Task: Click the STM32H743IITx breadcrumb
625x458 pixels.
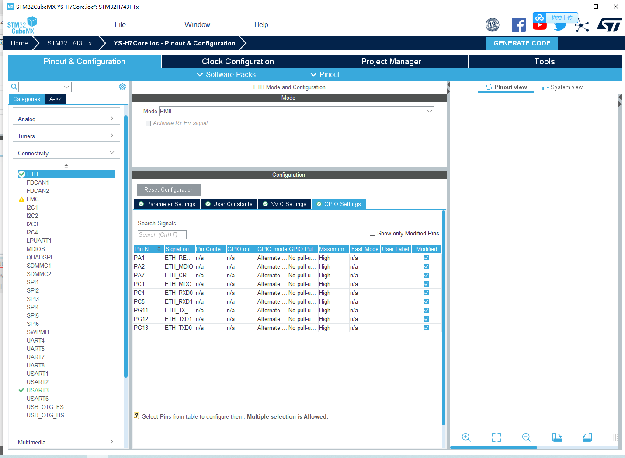Action: coord(69,43)
